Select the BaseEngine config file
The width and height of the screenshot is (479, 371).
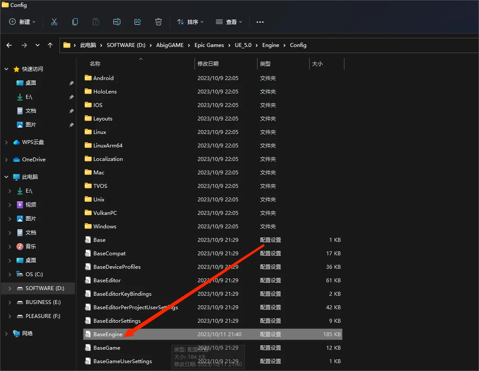click(x=213, y=334)
